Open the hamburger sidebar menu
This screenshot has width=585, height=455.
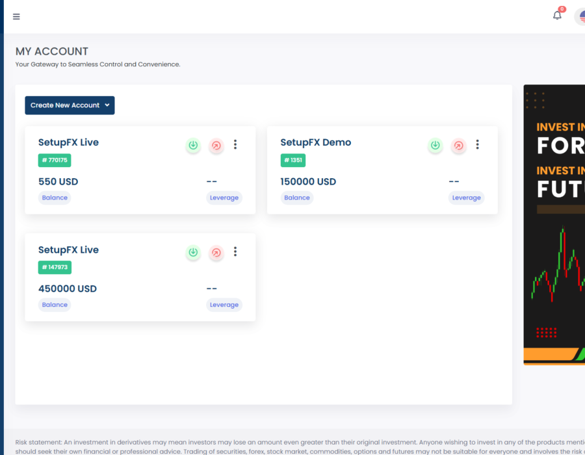tap(16, 17)
